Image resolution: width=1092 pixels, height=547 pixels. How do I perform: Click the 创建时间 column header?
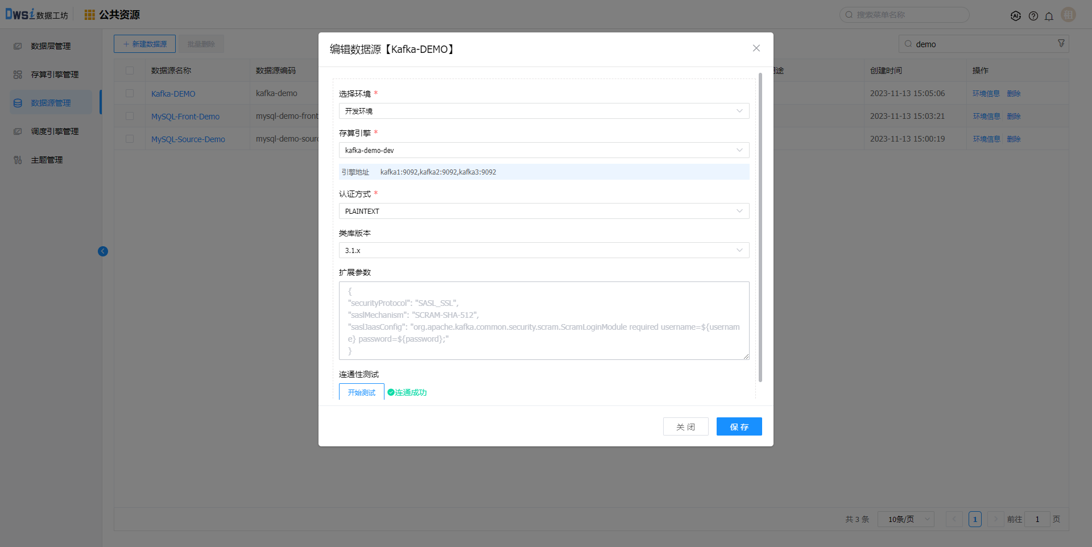(x=886, y=71)
